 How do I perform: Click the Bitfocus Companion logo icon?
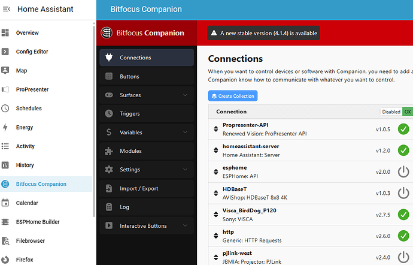(x=107, y=33)
